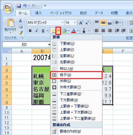Click the Paste clipboard icon
133x135 pixels.
[10, 23]
